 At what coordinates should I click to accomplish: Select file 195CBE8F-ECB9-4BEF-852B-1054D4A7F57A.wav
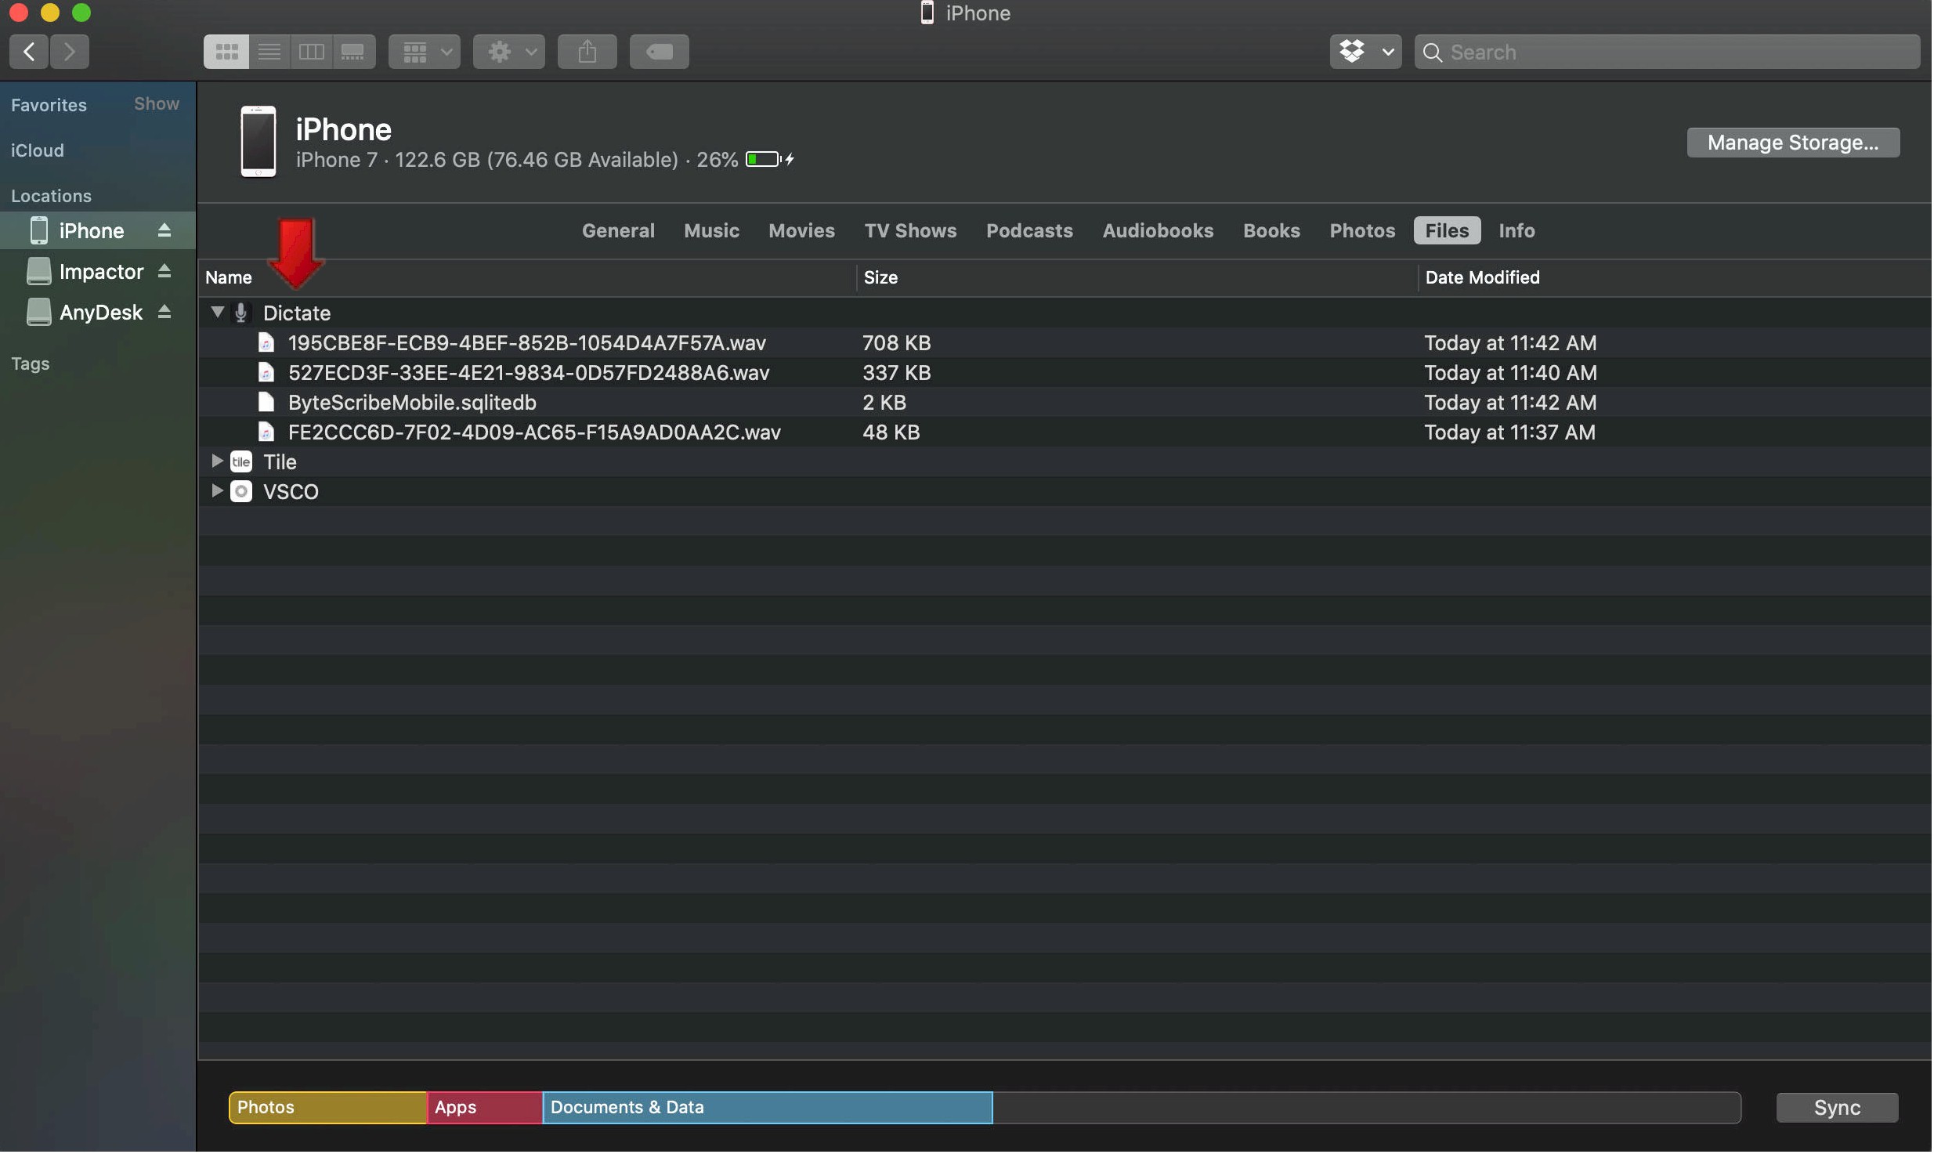[1065, 342]
